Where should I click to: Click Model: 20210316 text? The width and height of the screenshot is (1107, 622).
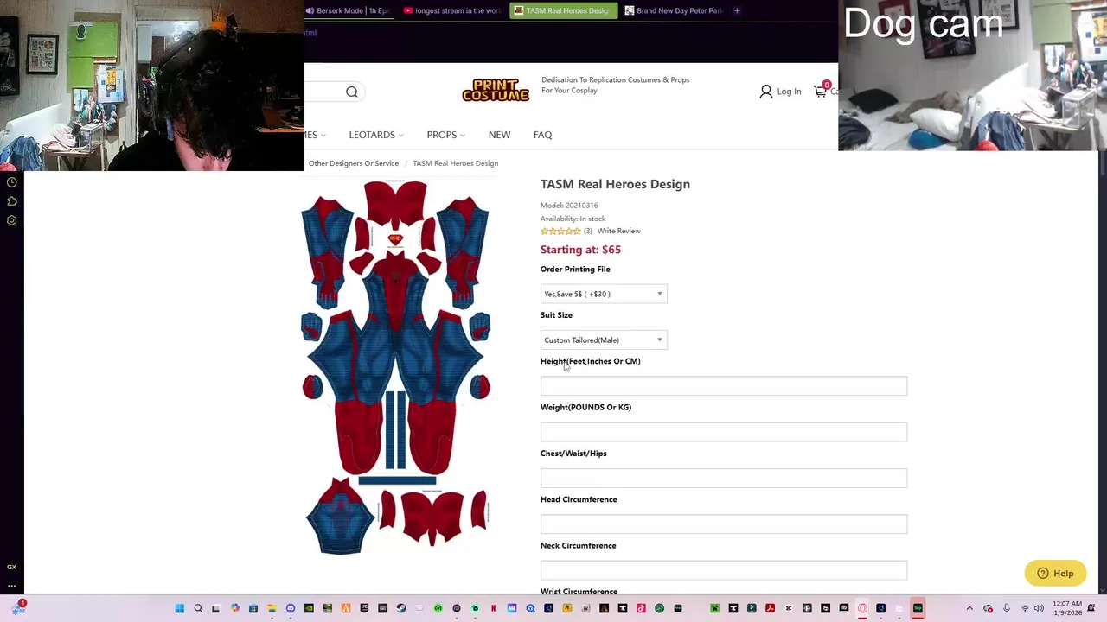[569, 206]
